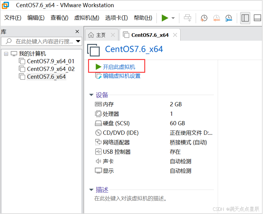Click the large CentOS7.6_x64 title heading
This screenshot has height=214, width=263.
tap(134, 49)
